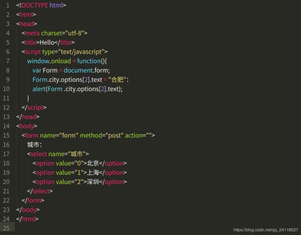
Task: Click the "method" attribute of the form tag
Action: [x=91, y=135]
